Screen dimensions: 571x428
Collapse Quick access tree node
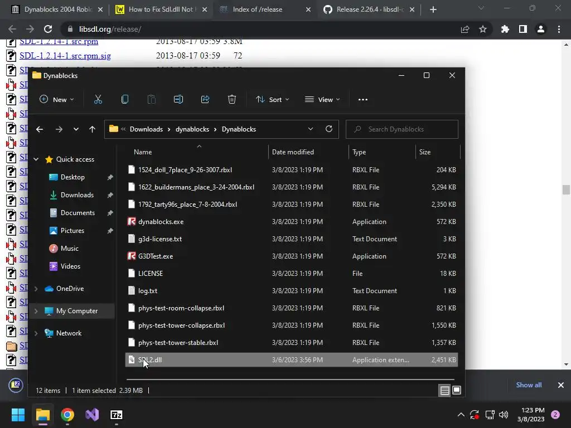pos(36,159)
